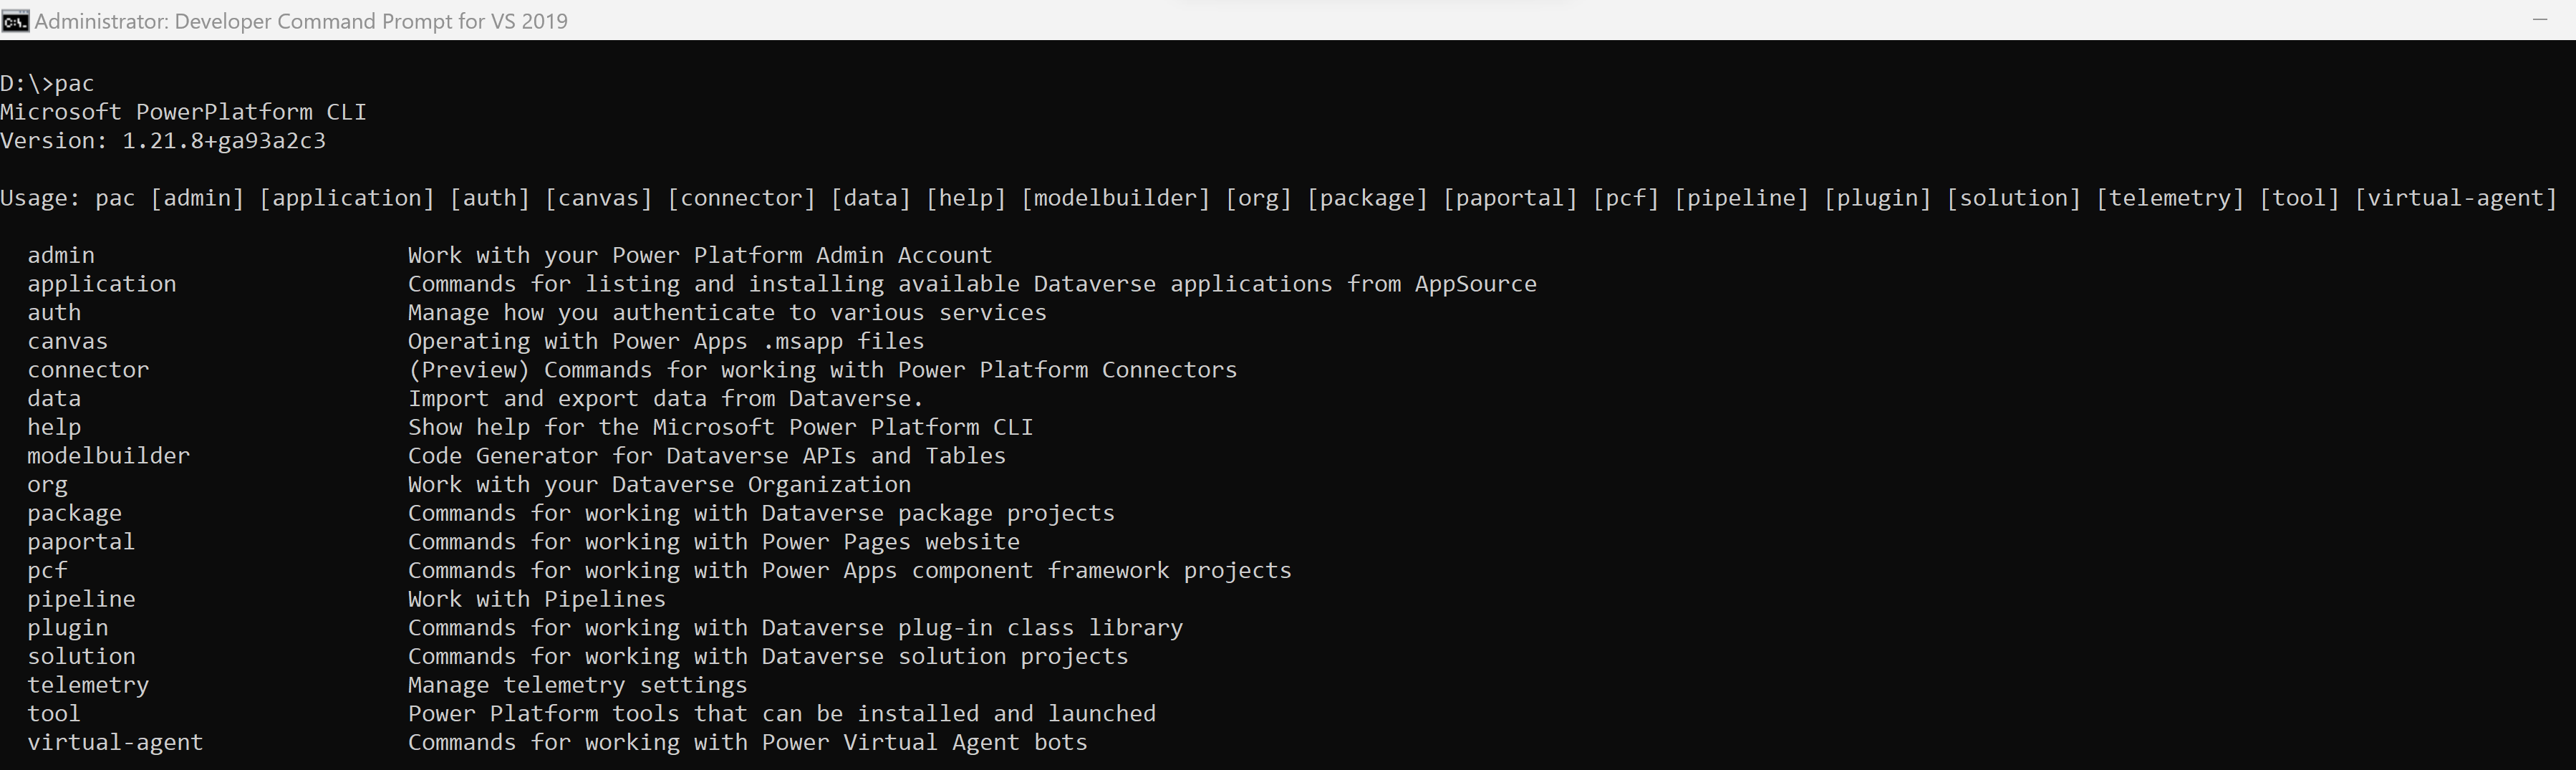2576x770 pixels.
Task: Click the 'D:\>pac' prompt line
Action: coord(47,84)
